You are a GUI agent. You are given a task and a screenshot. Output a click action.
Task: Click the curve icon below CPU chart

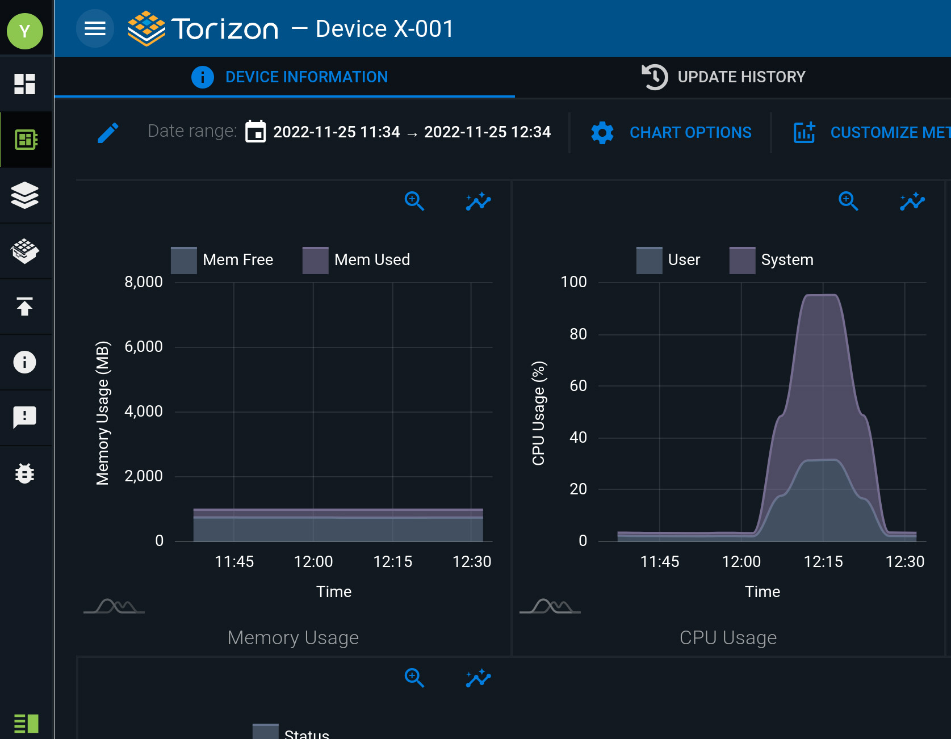coord(550,606)
